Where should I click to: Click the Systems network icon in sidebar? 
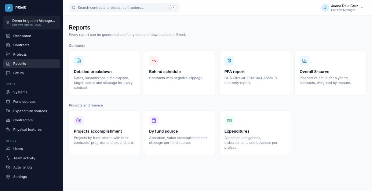tap(8, 92)
